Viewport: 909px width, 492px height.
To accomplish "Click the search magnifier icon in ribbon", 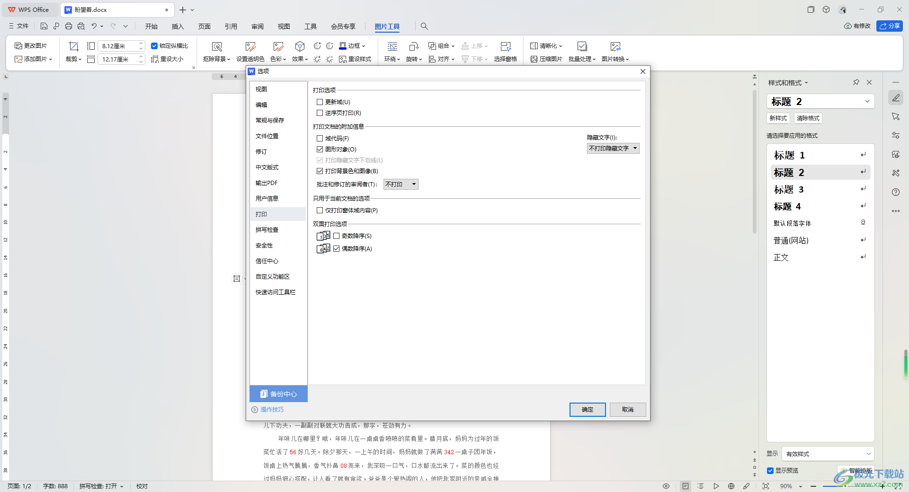I will click(x=424, y=26).
